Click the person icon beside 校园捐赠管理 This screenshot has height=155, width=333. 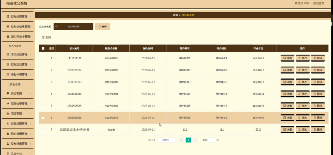pos(8,124)
